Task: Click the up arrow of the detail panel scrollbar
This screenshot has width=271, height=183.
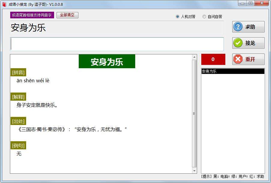Action: pos(195,56)
